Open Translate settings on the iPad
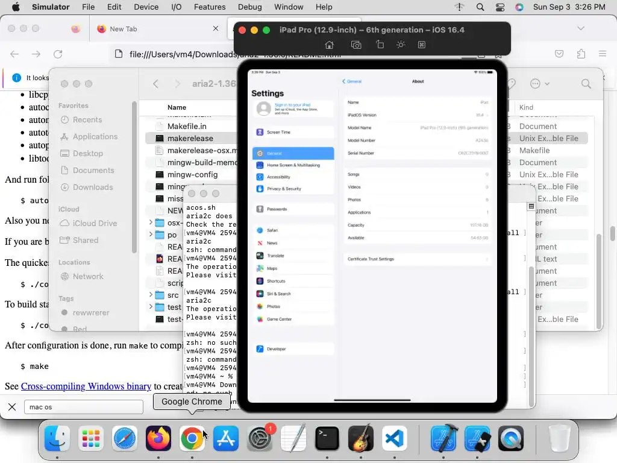The width and height of the screenshot is (617, 463). pos(293,256)
